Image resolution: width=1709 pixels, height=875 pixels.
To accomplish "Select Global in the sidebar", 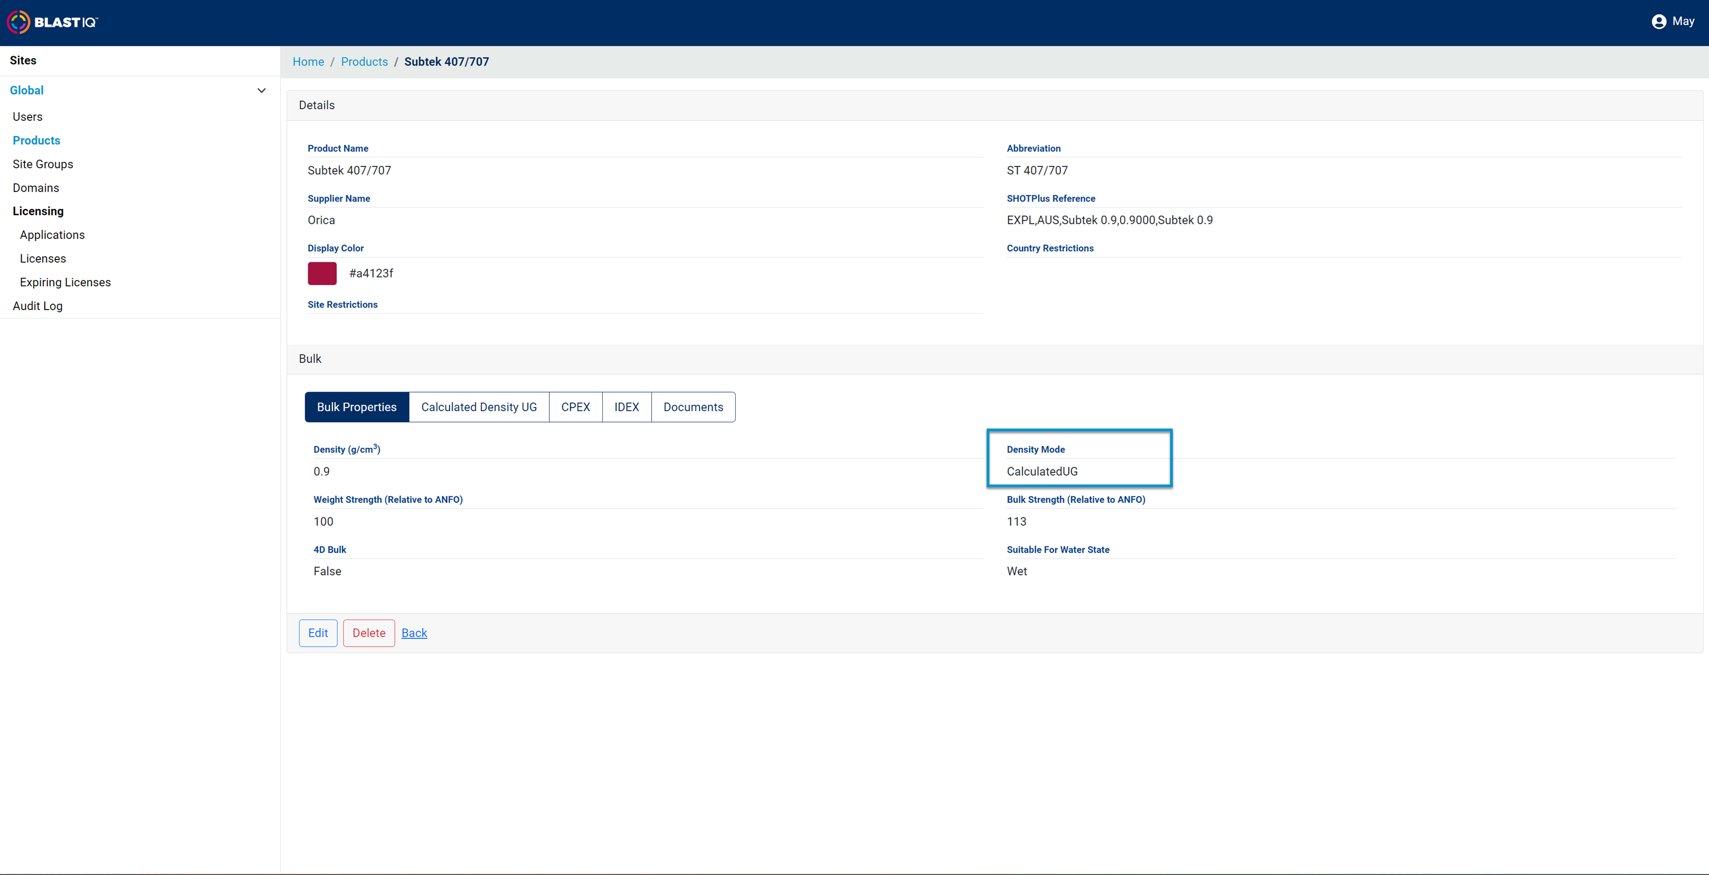I will (x=27, y=90).
